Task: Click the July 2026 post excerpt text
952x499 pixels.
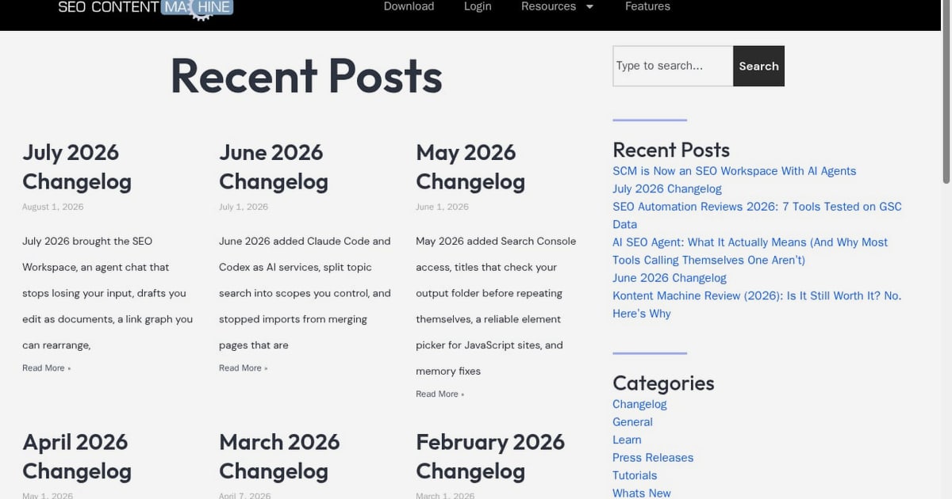Action: pyautogui.click(x=108, y=293)
